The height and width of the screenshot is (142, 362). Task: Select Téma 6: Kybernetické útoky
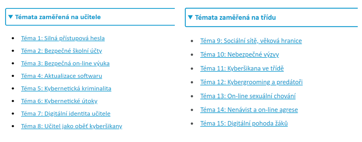pyautogui.click(x=59, y=101)
